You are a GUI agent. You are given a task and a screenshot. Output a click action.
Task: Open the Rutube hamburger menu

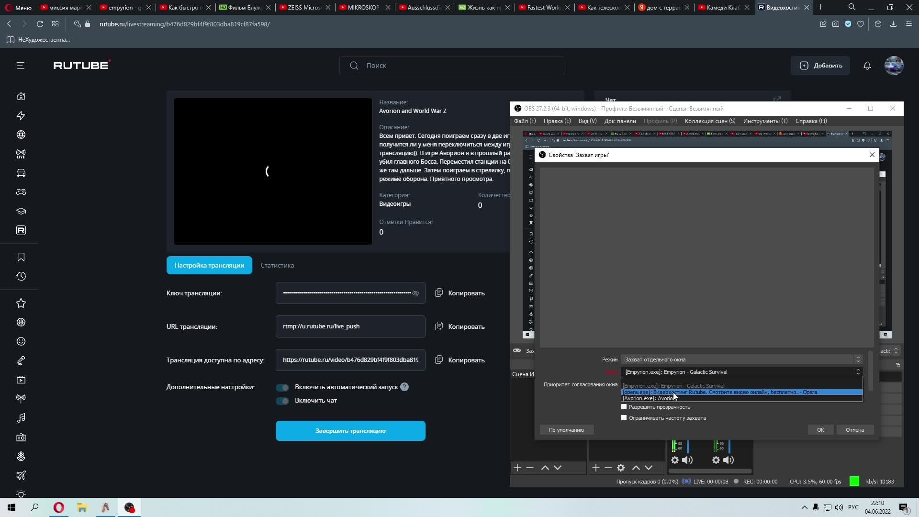(x=21, y=66)
